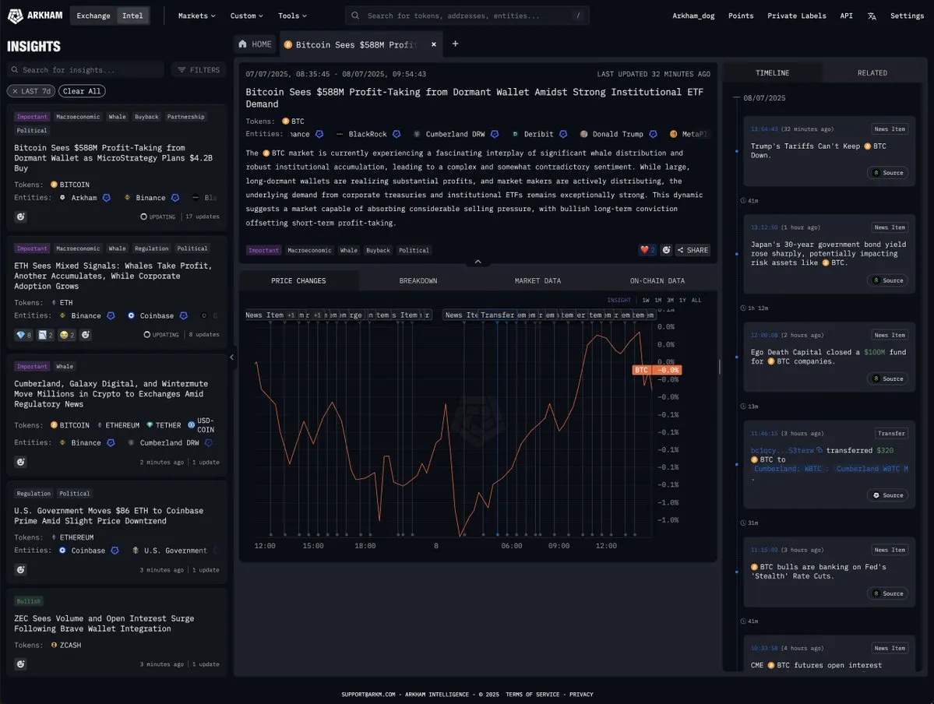Open Settings from the header
This screenshot has height=704, width=934.
pos(907,16)
